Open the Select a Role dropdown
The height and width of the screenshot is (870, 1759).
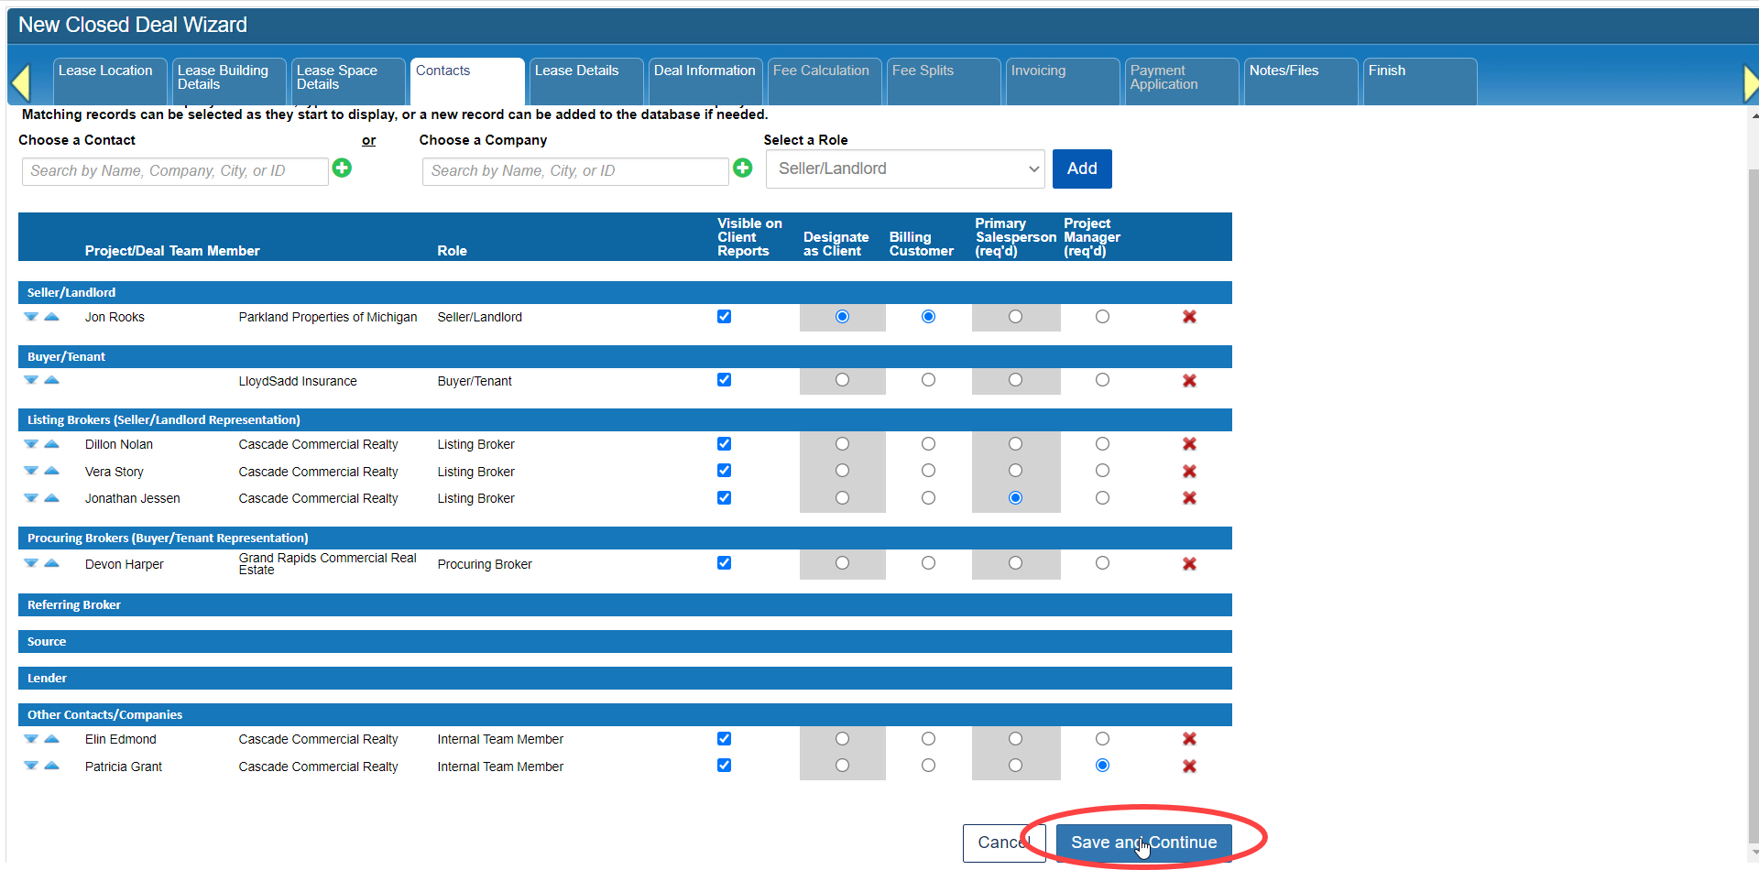click(x=905, y=169)
